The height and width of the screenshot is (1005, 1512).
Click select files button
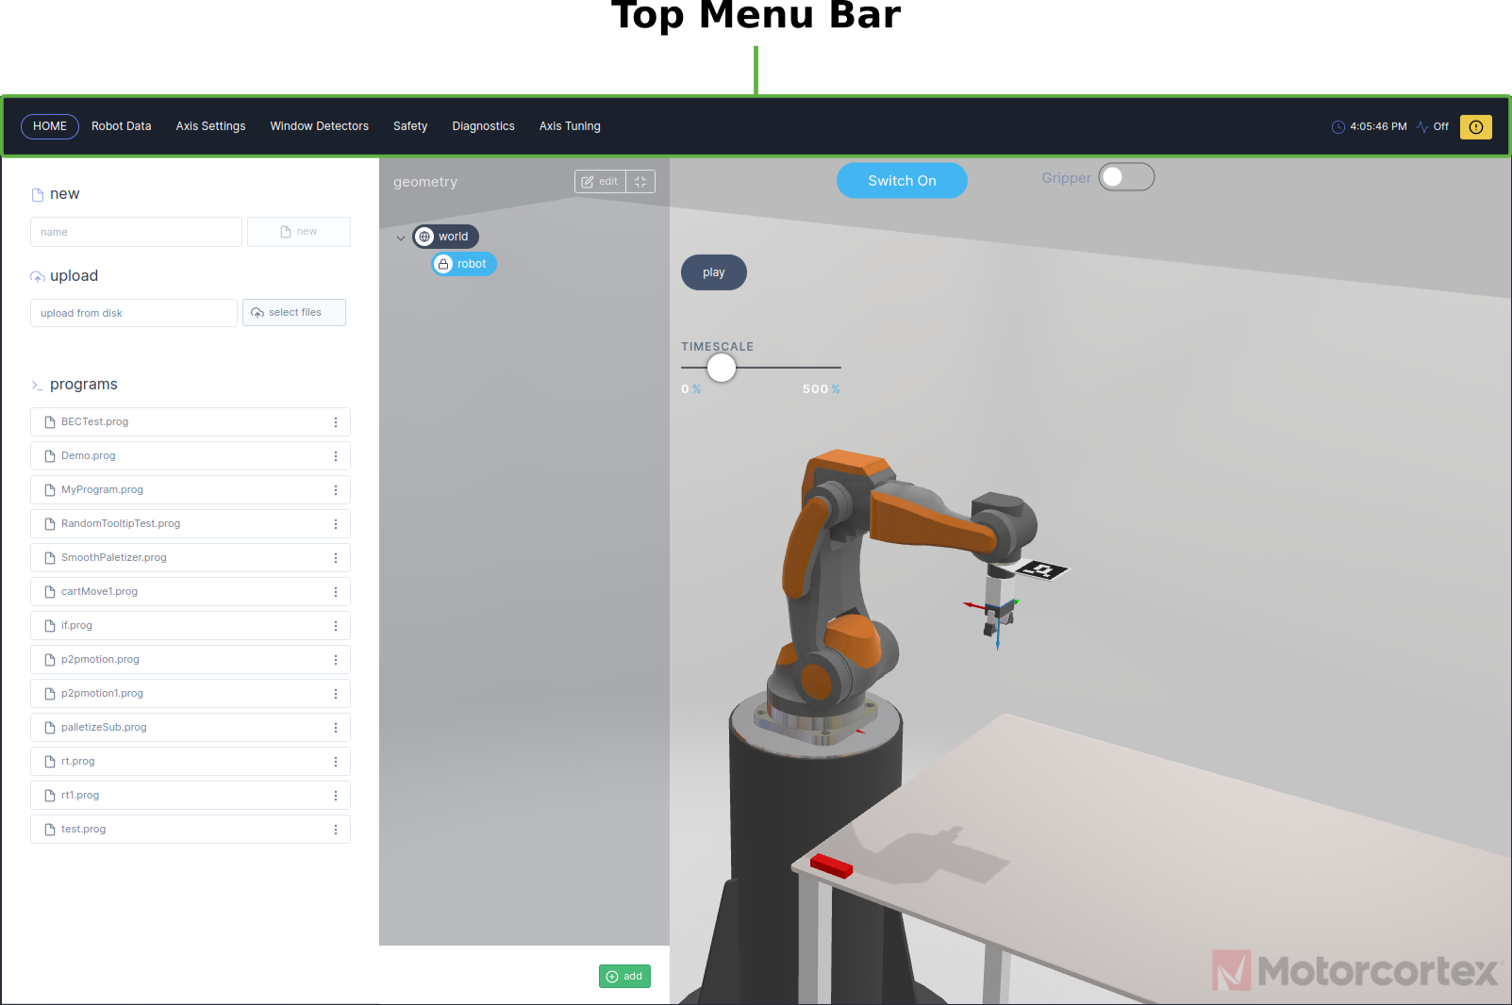[294, 313]
